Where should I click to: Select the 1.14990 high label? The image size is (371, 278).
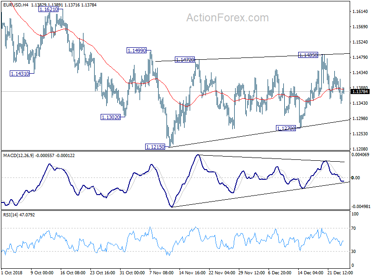[x=136, y=51]
